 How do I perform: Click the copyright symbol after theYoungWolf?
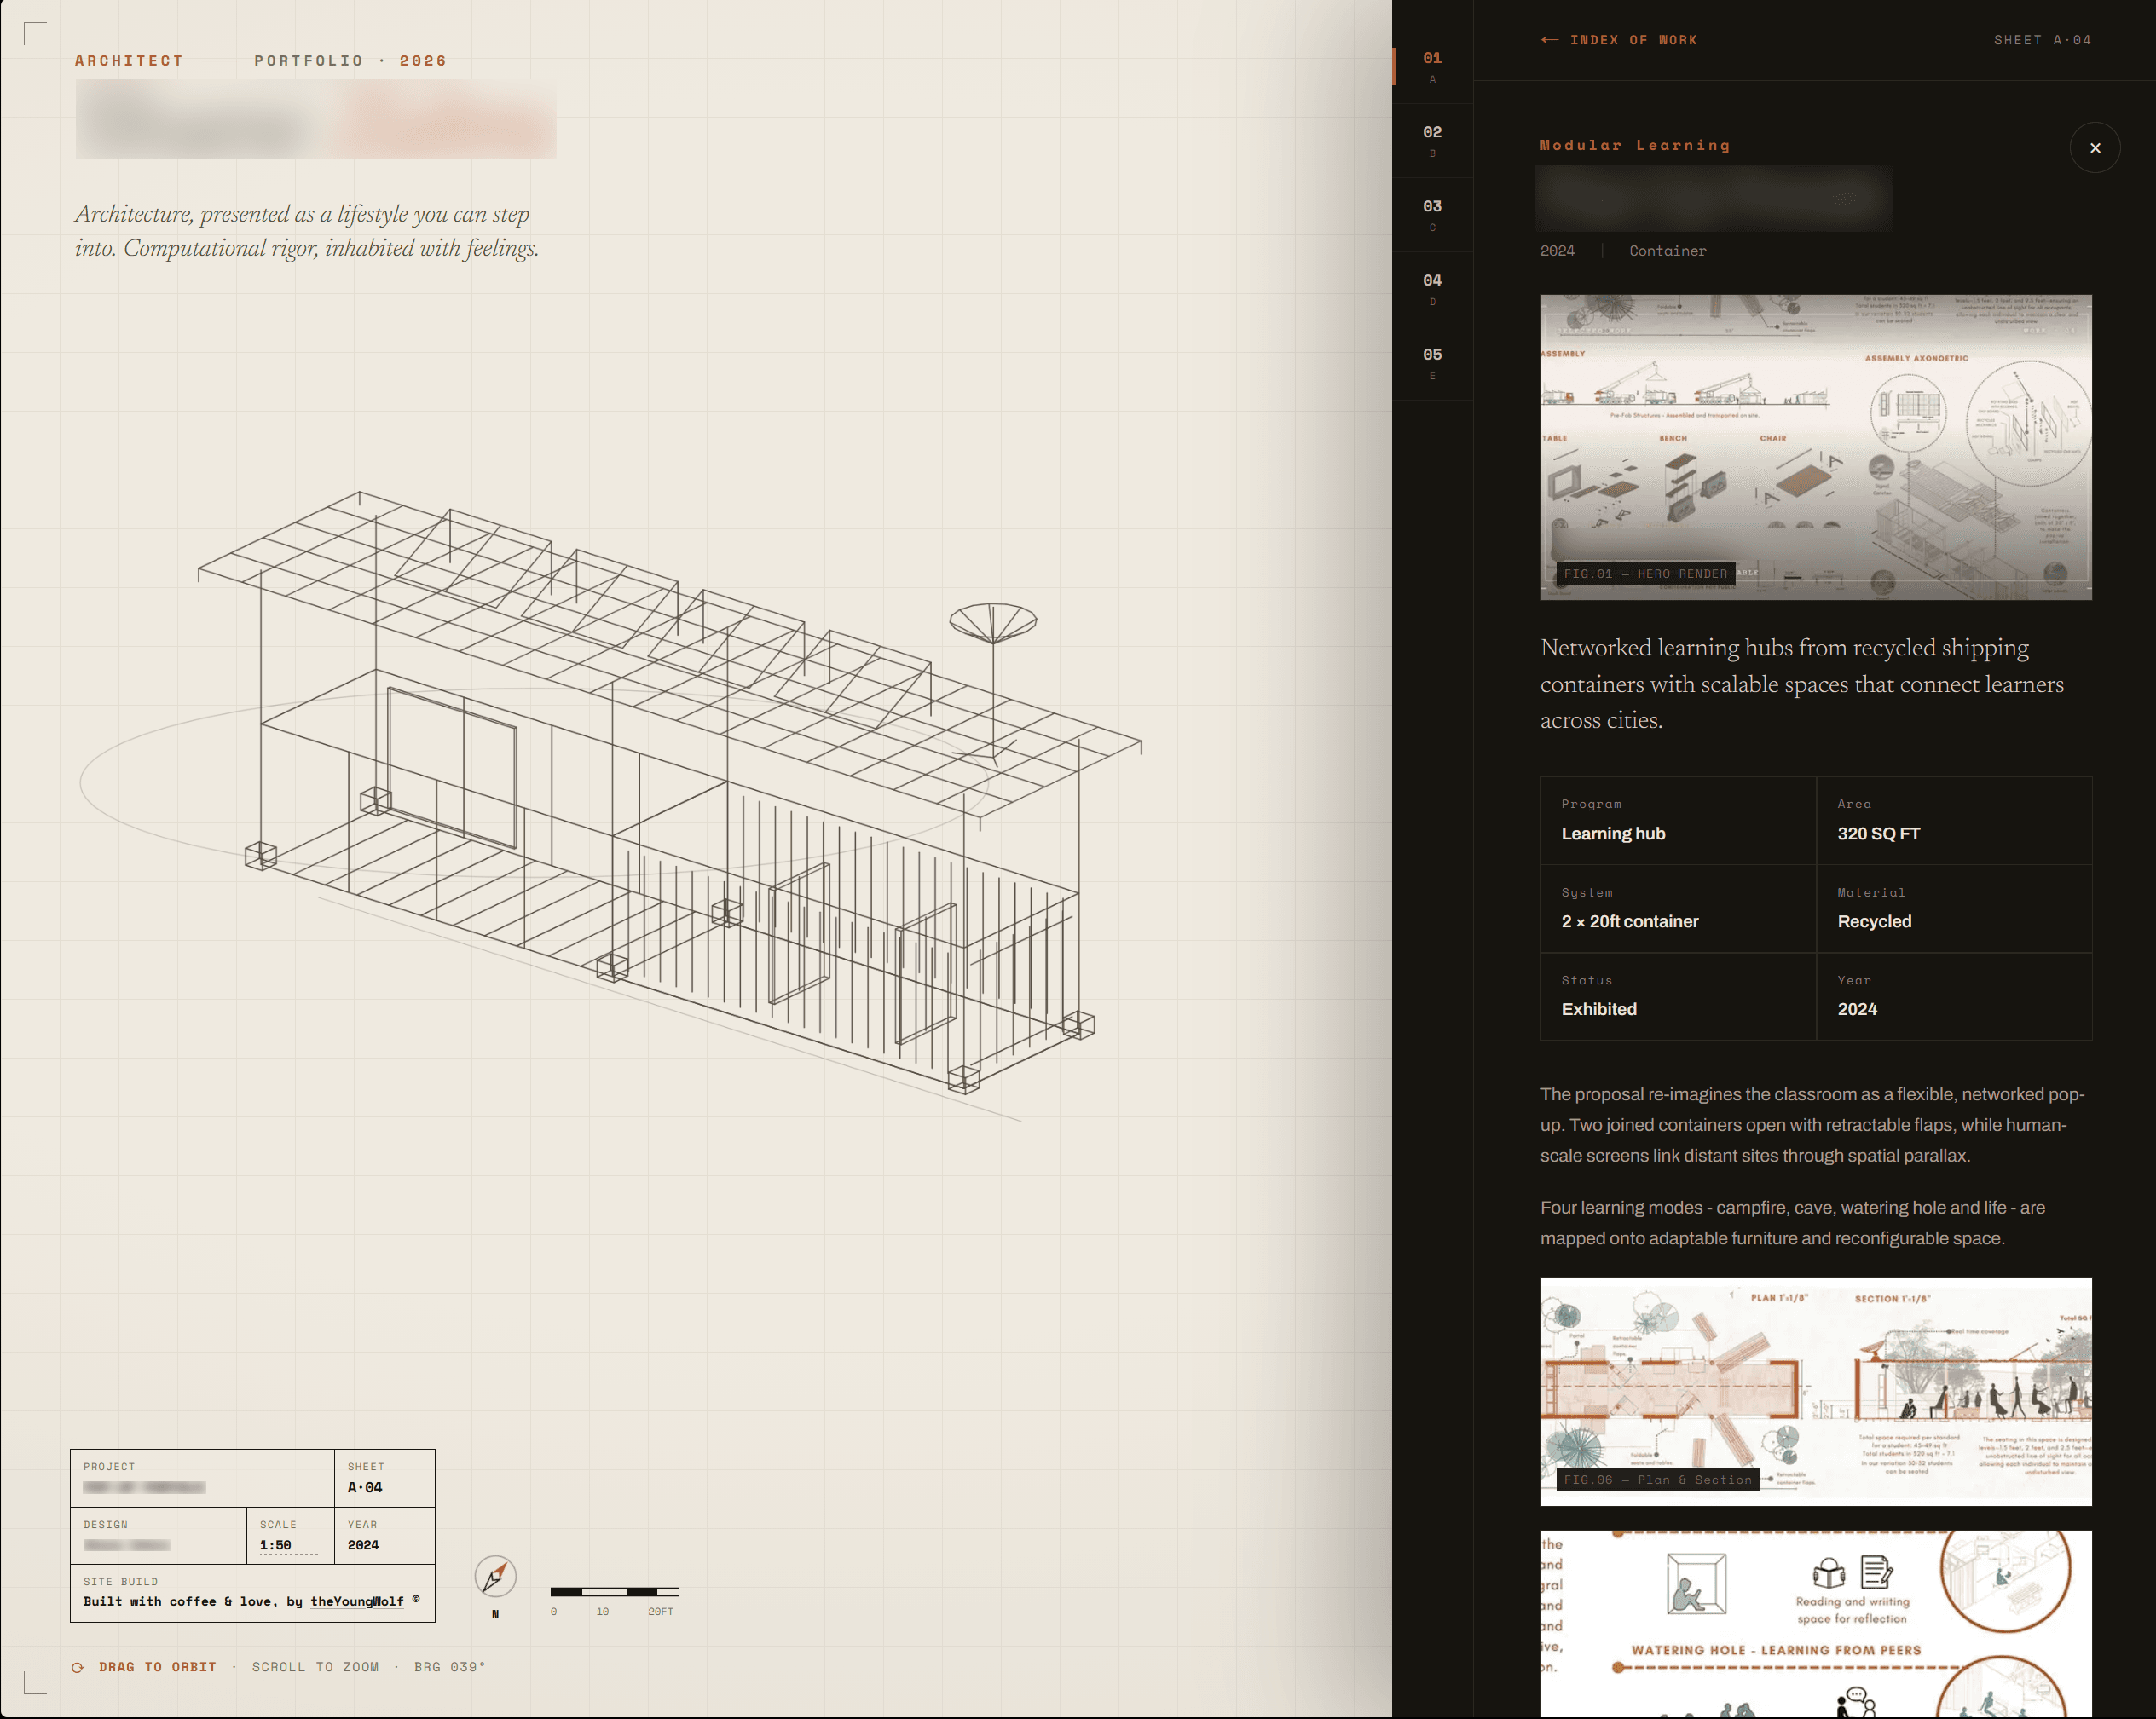pyautogui.click(x=416, y=1599)
